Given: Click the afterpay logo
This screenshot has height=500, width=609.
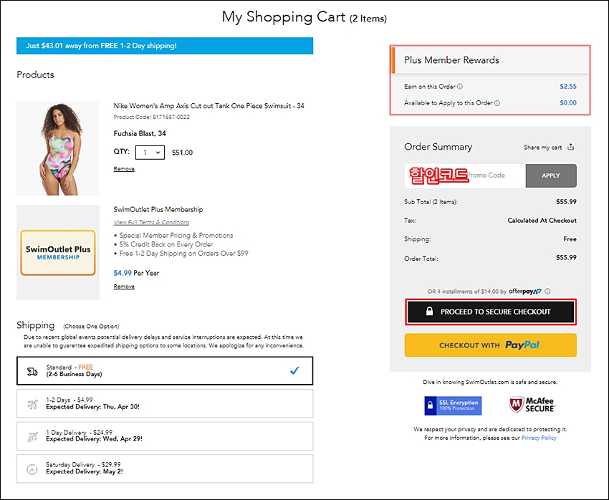Looking at the screenshot, I should click(x=525, y=291).
